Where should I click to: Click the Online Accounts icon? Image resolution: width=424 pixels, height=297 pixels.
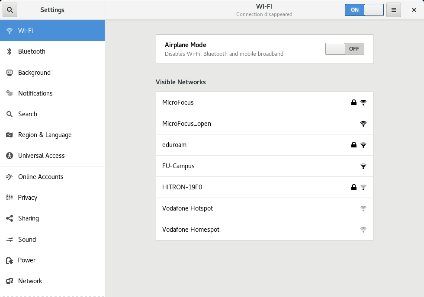pyautogui.click(x=9, y=177)
